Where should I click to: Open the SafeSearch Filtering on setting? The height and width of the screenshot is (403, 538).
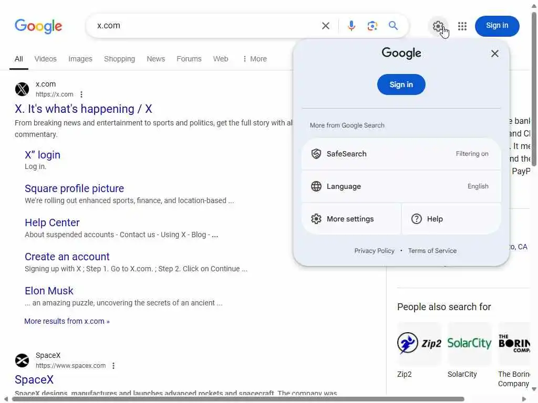[x=401, y=154]
